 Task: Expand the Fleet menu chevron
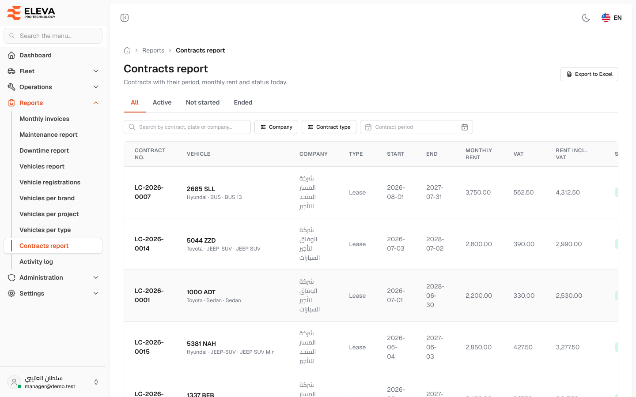pyautogui.click(x=96, y=71)
